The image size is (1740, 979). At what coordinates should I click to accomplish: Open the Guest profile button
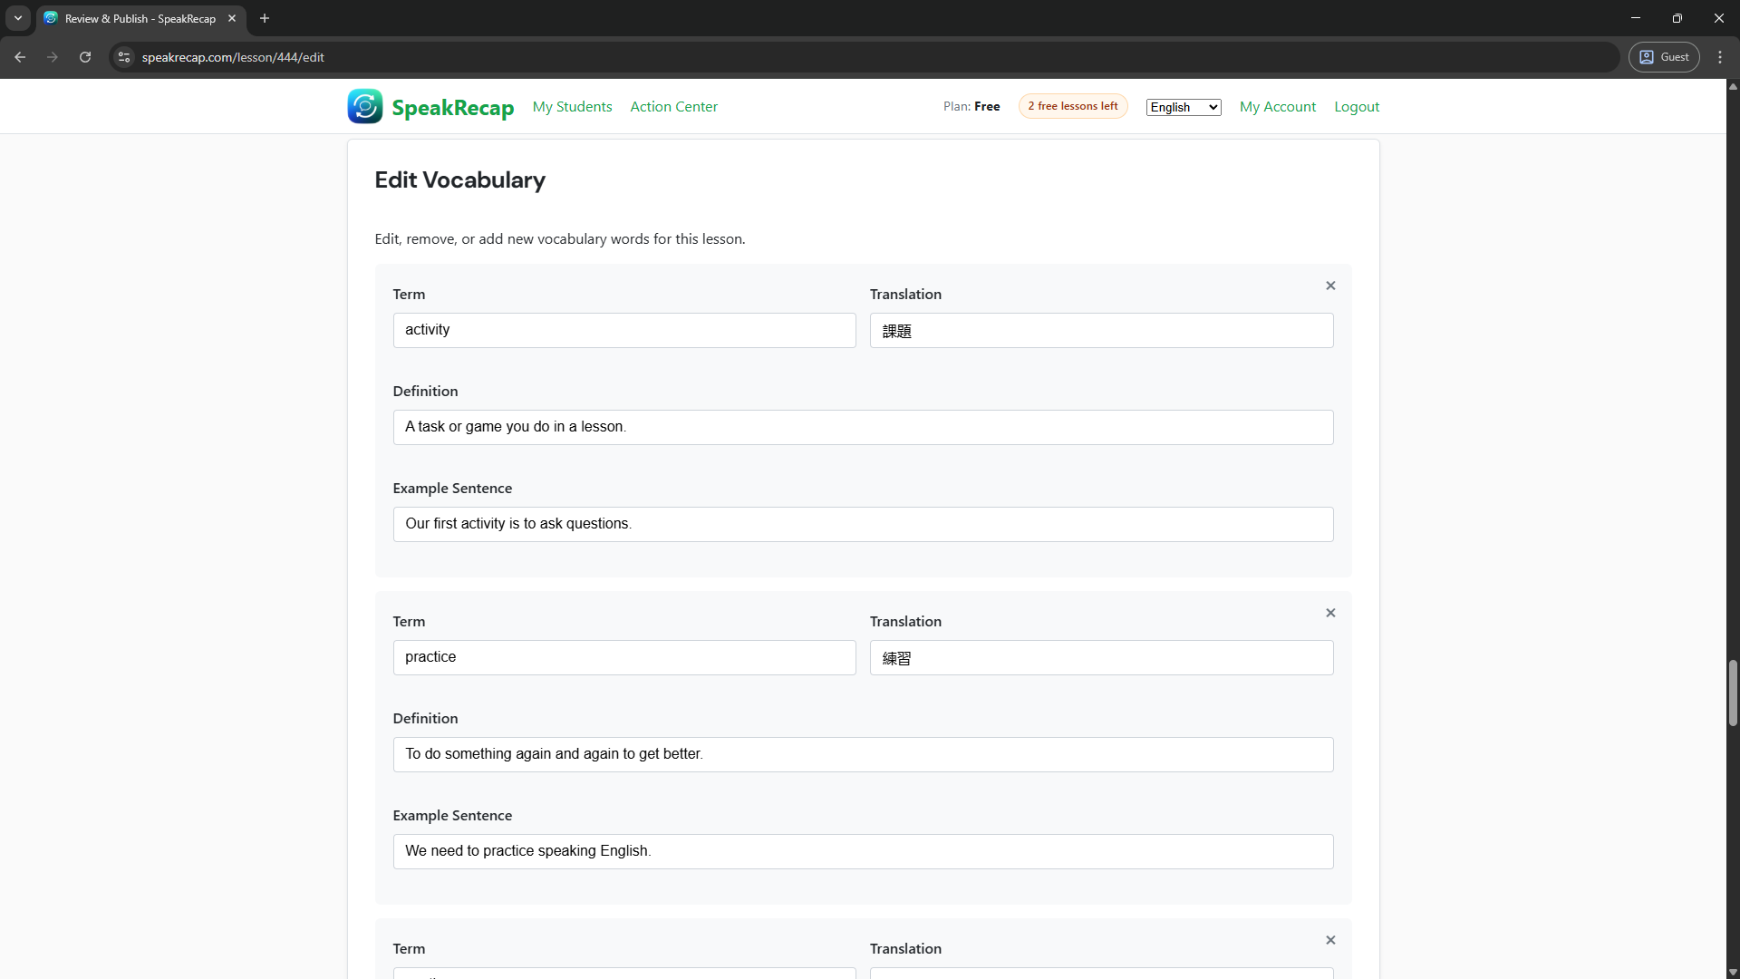point(1664,57)
